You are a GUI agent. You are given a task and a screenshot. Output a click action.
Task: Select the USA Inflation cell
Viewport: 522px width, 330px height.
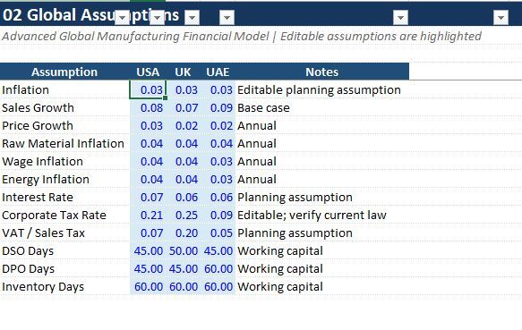(x=148, y=89)
